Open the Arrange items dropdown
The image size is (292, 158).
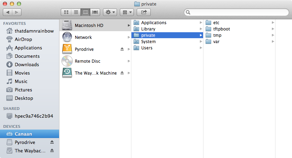click(127, 12)
